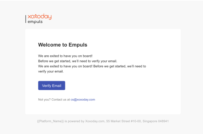Click the empuls text under the logo
Image resolution: width=203 pixels, height=134 pixels.
pos(35,22)
